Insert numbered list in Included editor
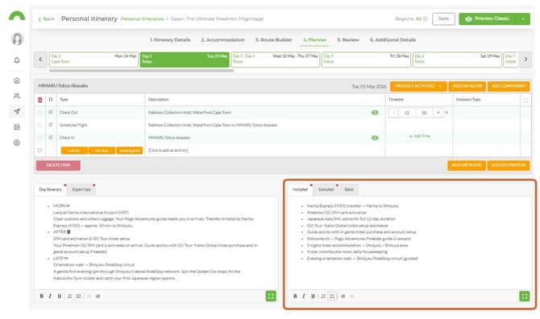 click(x=323, y=296)
